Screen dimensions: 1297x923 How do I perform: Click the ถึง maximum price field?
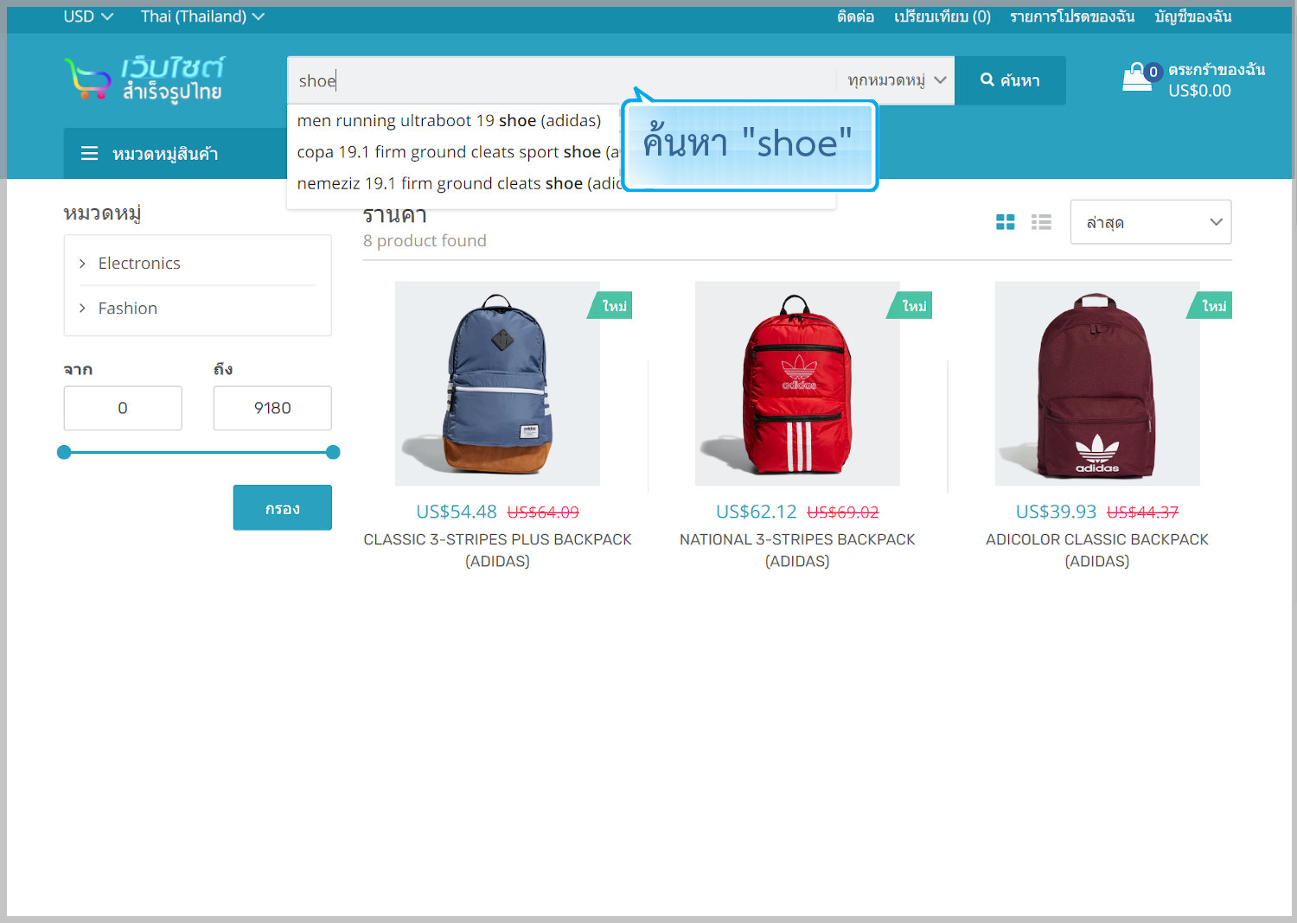pyautogui.click(x=272, y=408)
